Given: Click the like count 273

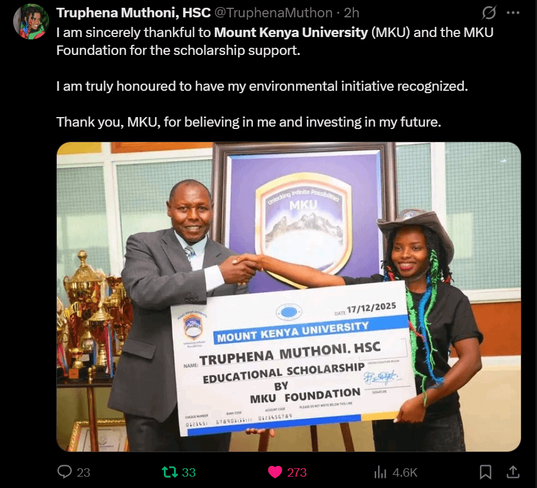Looking at the screenshot, I should point(297,472).
